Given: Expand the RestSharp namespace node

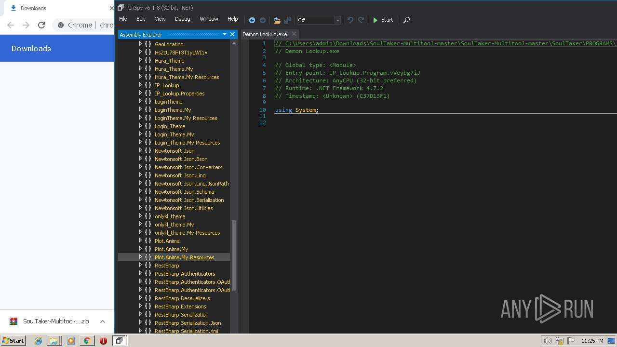Looking at the screenshot, I should (x=140, y=265).
